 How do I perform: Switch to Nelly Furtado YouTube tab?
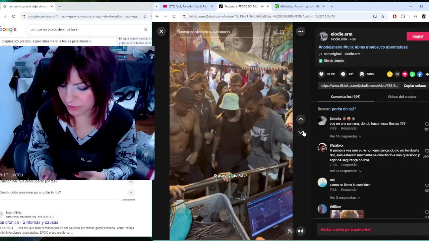click(x=188, y=6)
